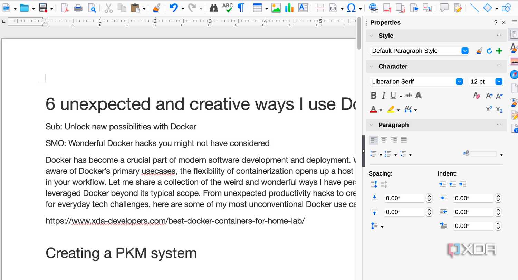Insert a comment from the toolbar

point(444,8)
